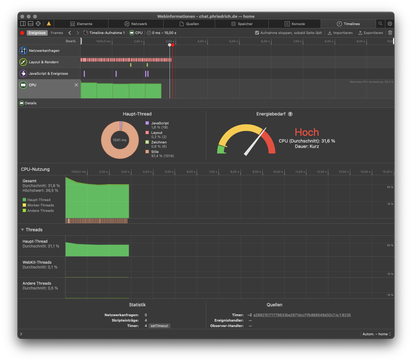The height and width of the screenshot is (362, 412).
Task: Close the CPU timeline with X
Action: pos(76,85)
